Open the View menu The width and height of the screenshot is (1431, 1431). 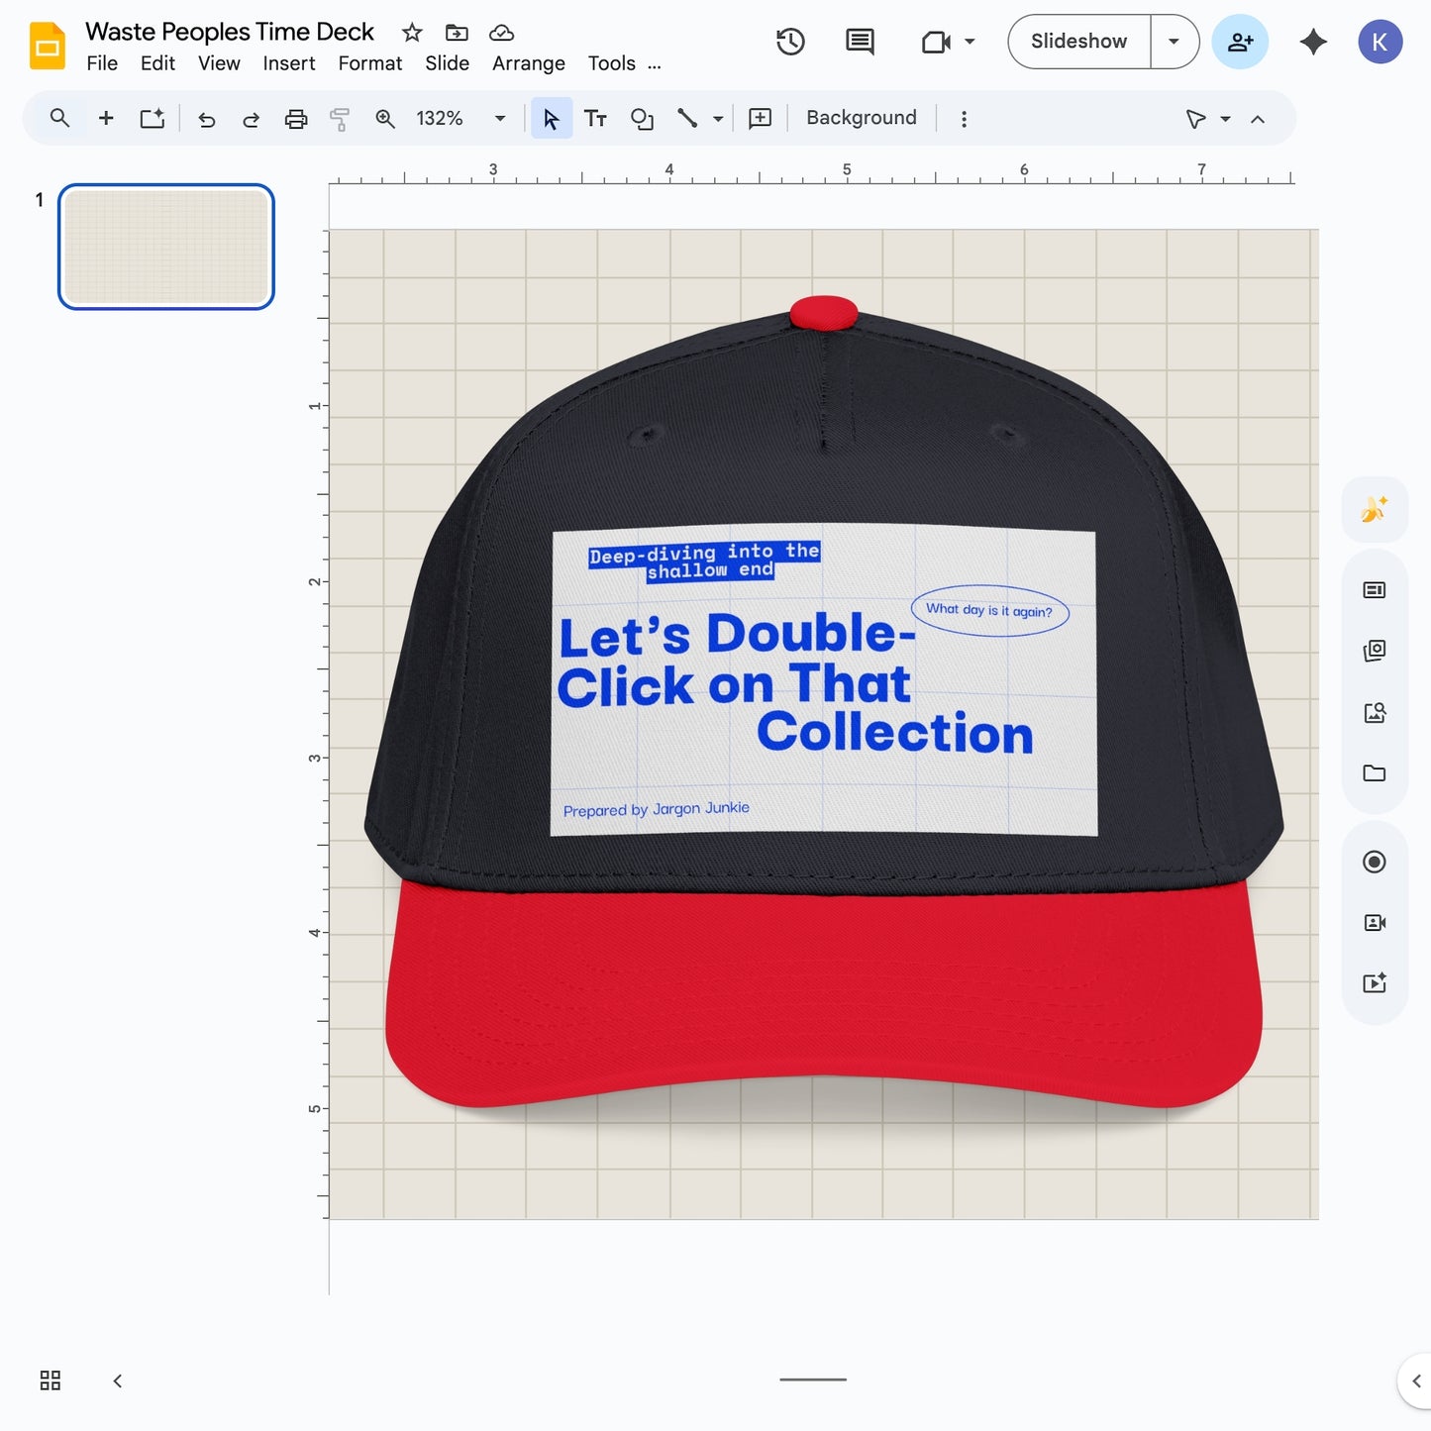coord(219,63)
